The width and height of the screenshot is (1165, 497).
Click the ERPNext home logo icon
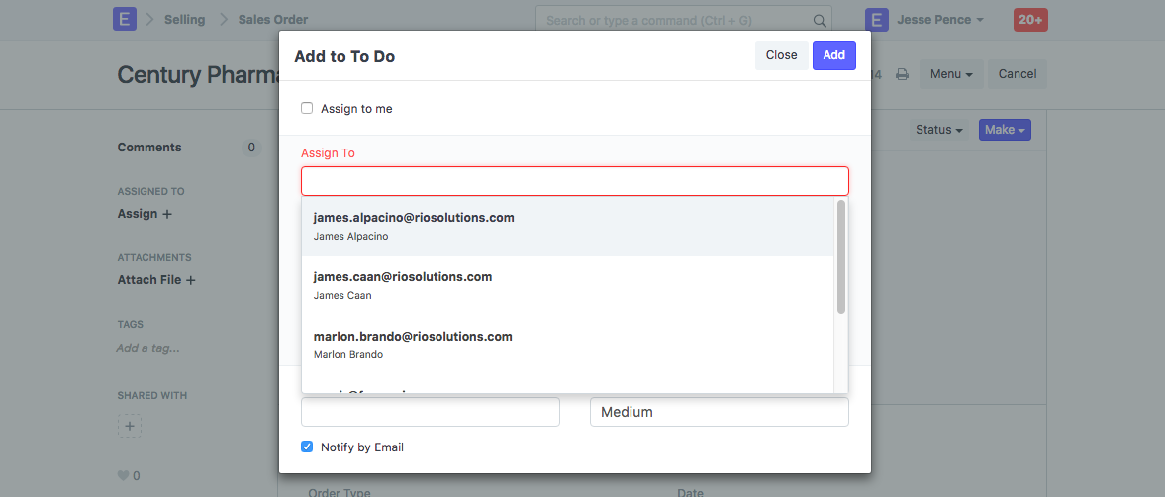[124, 20]
